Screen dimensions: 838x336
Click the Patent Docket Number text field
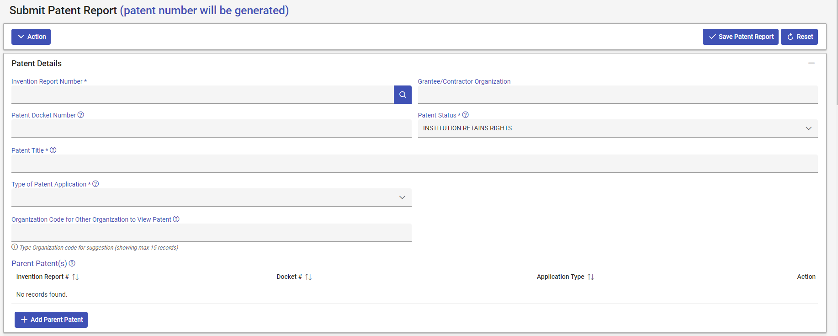pos(211,128)
